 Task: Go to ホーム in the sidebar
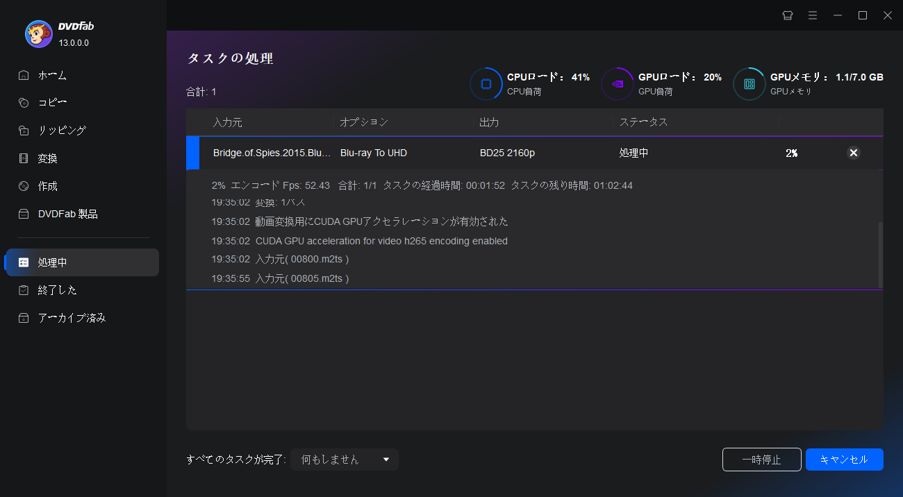click(52, 75)
